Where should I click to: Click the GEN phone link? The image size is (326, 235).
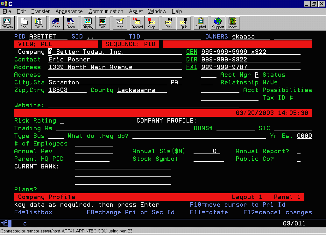point(192,52)
